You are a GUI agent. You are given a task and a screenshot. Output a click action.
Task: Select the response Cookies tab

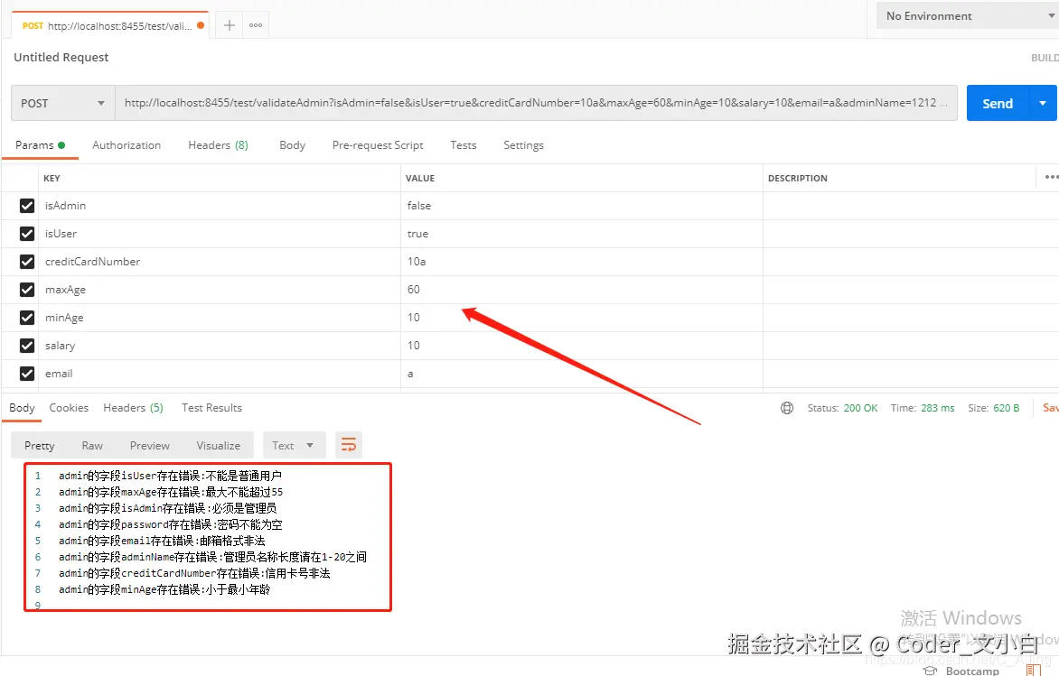coord(69,407)
